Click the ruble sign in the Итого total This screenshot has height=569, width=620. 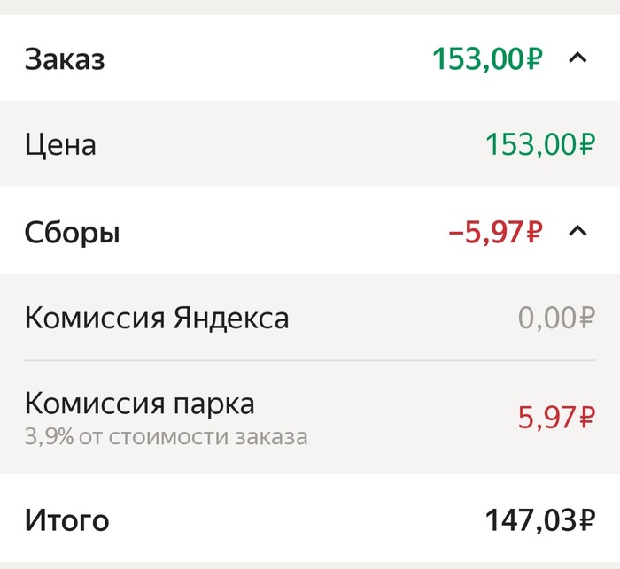[x=585, y=520]
